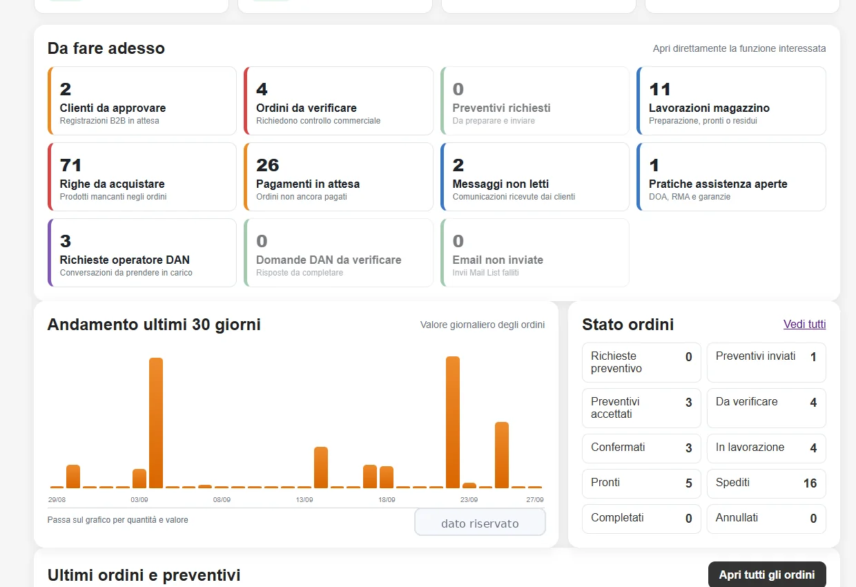Open the Clienti da approvare card
This screenshot has height=587, width=856.
[x=142, y=101]
